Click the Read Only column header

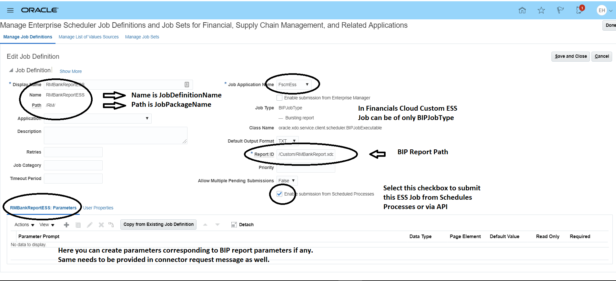[548, 236]
